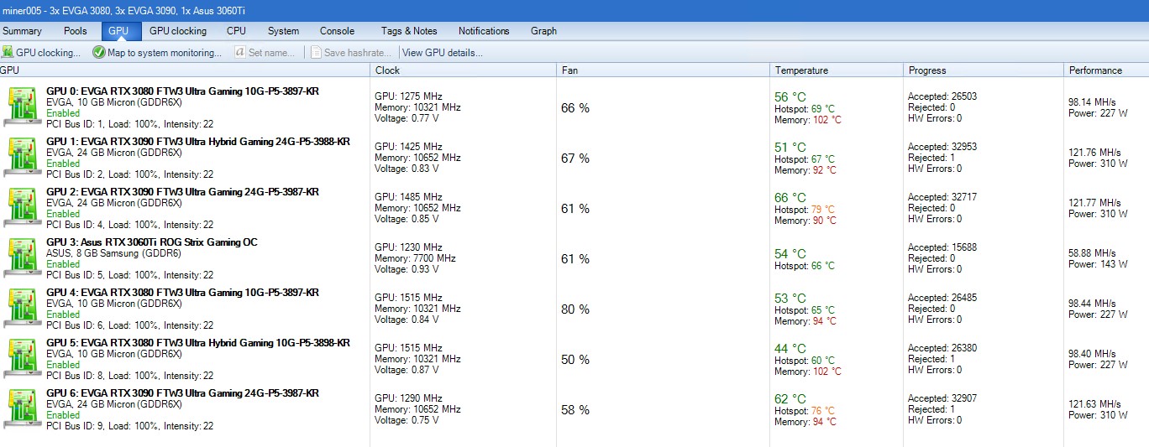The width and height of the screenshot is (1149, 447).
Task: Go to the Notifications tab
Action: [484, 31]
